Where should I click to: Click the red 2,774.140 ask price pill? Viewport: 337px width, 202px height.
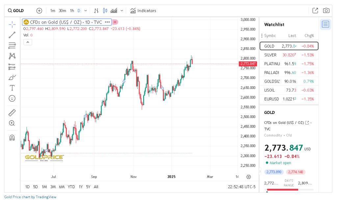296,172
